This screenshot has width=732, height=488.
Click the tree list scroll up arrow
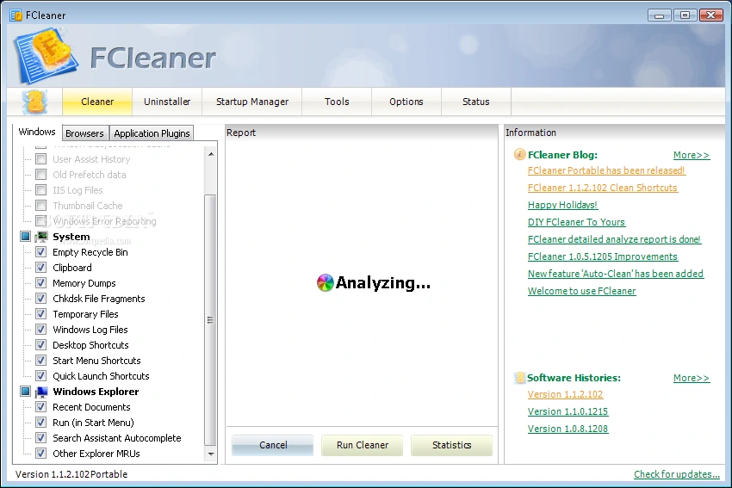(211, 153)
